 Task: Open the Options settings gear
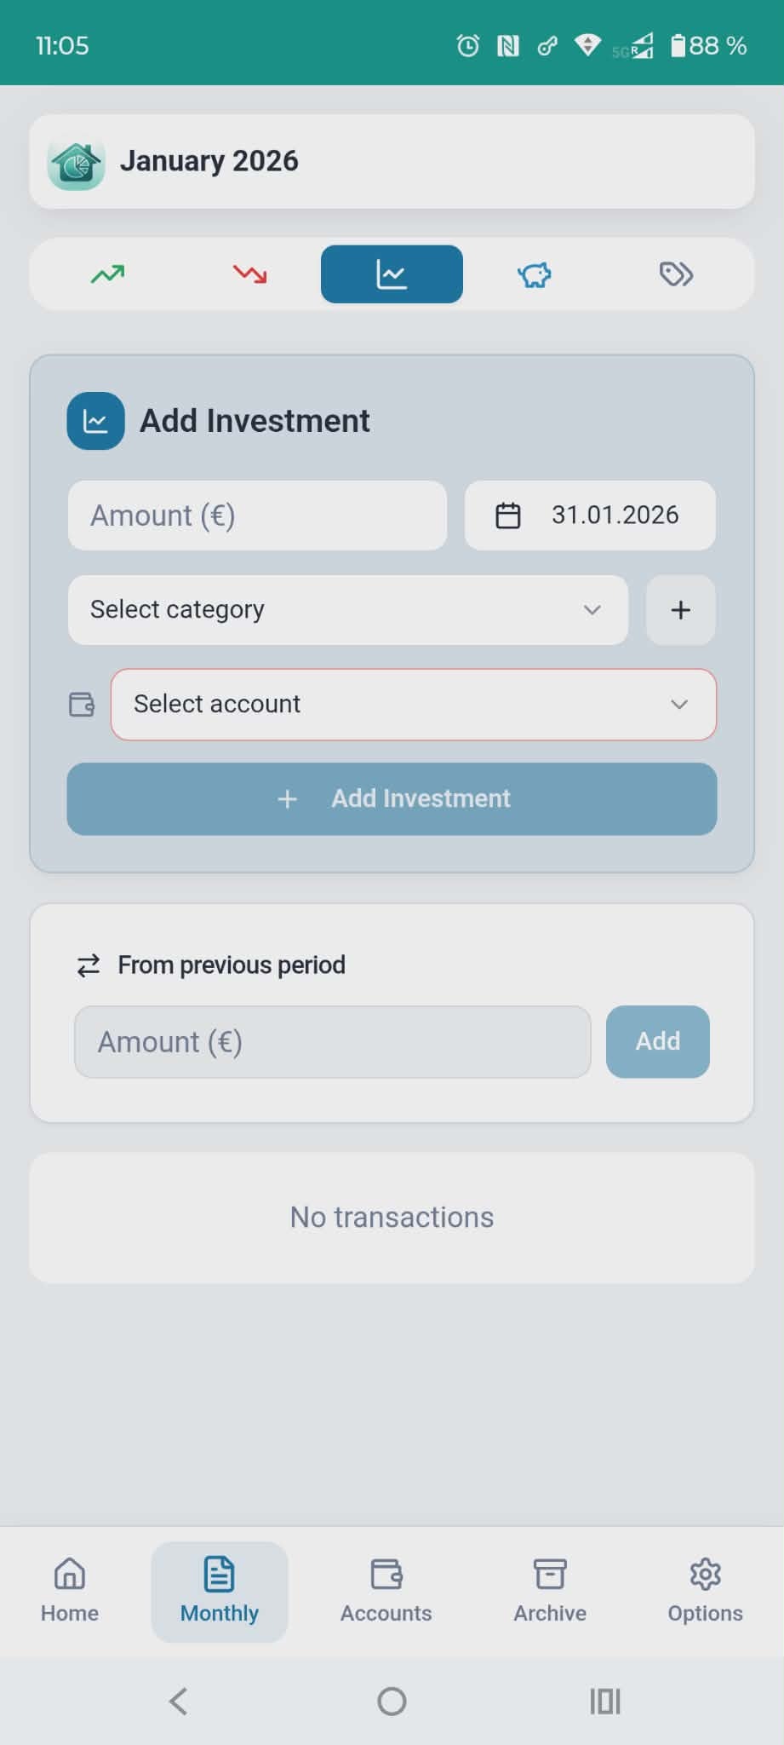(705, 1589)
